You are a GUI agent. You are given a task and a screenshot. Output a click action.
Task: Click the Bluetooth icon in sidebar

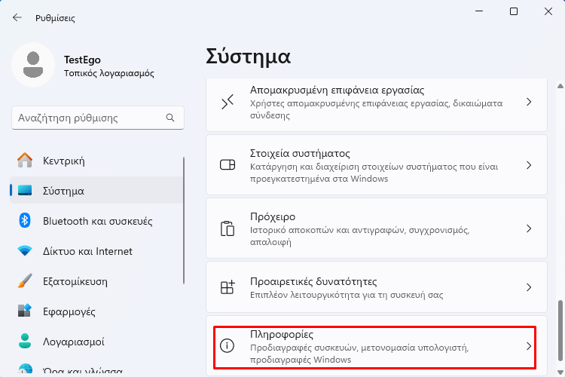click(25, 220)
